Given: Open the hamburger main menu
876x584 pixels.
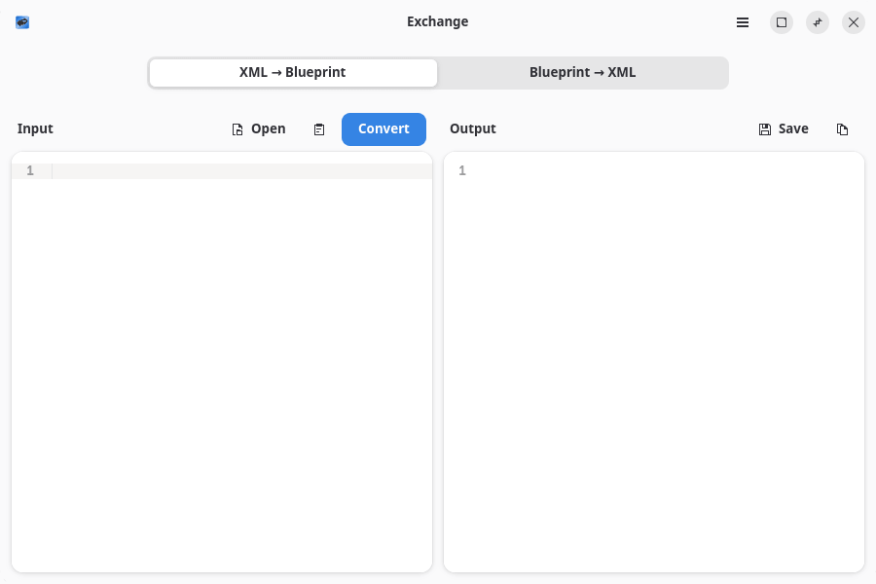Looking at the screenshot, I should [743, 22].
